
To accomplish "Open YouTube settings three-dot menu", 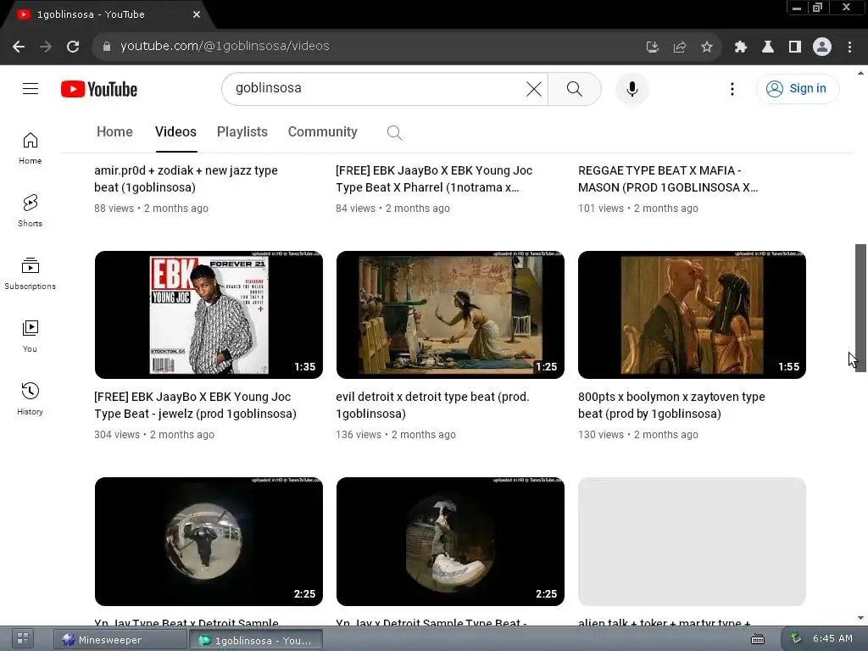I will pyautogui.click(x=732, y=88).
